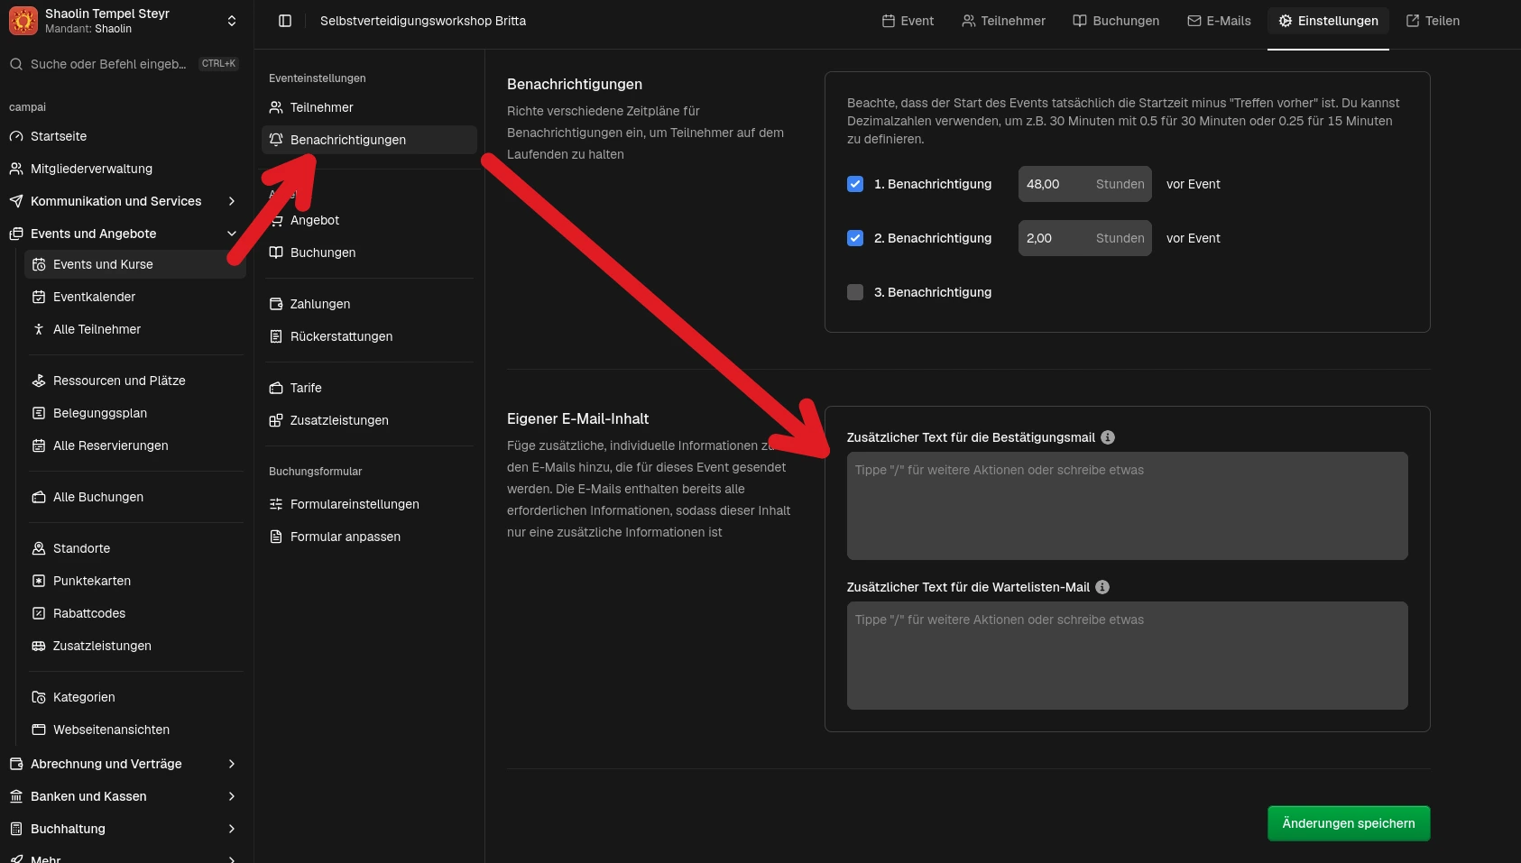Click the Bestätigungsmail additional text field

pos(1127,505)
